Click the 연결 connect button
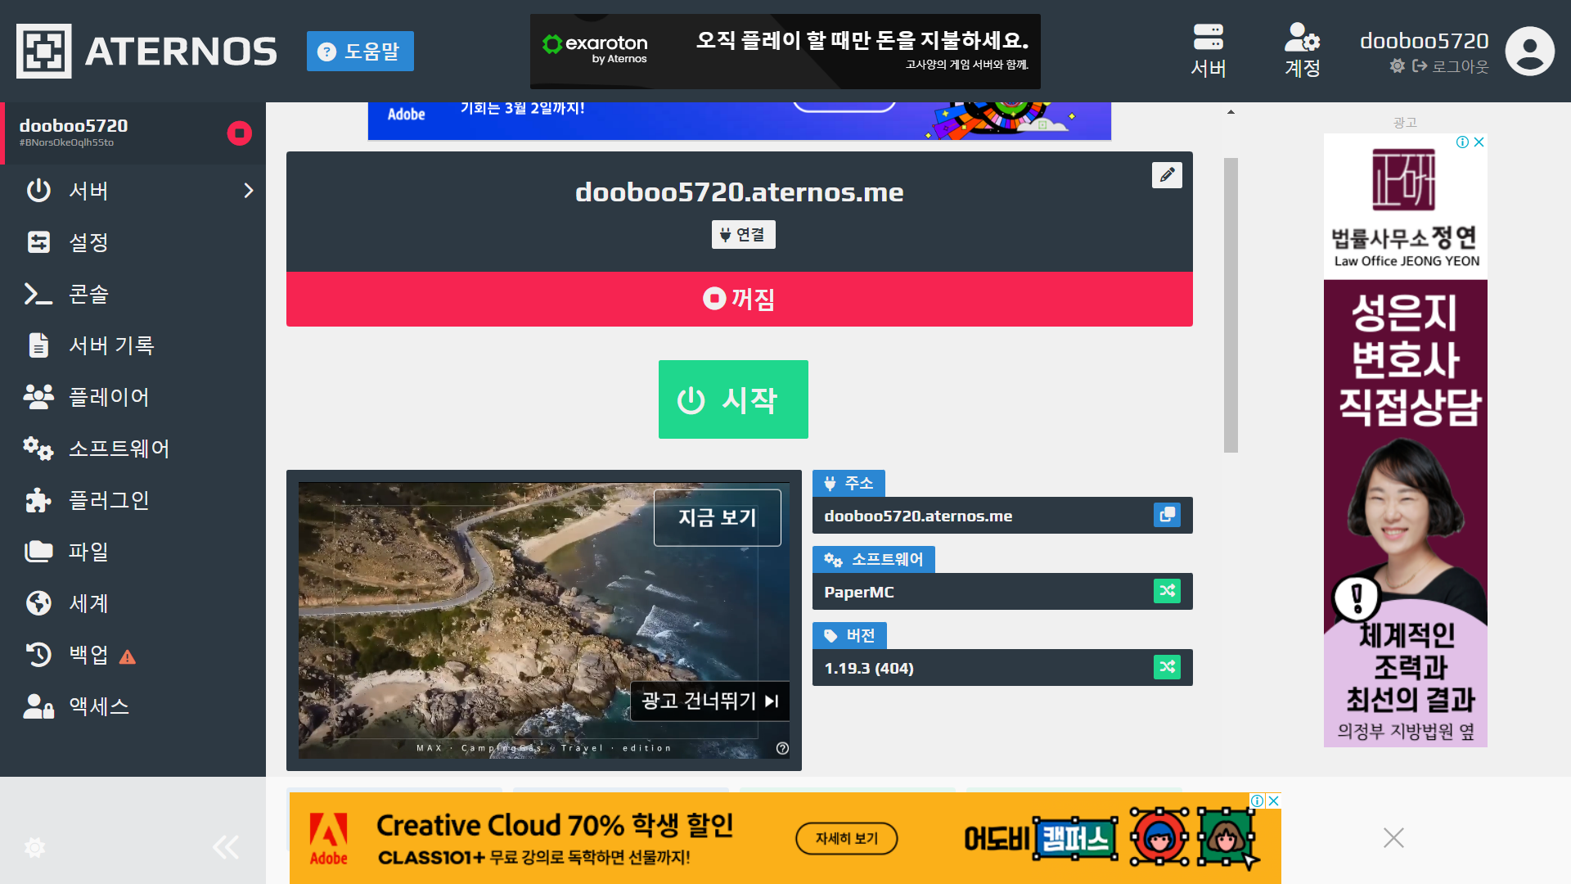 [743, 235]
